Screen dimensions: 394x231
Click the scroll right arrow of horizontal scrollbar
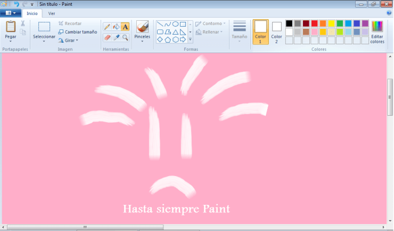coord(383,227)
